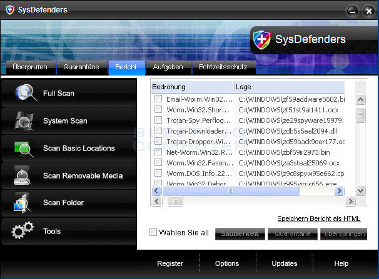Click the Full Scan globe icon
The width and height of the screenshot is (379, 279).
pos(25,93)
